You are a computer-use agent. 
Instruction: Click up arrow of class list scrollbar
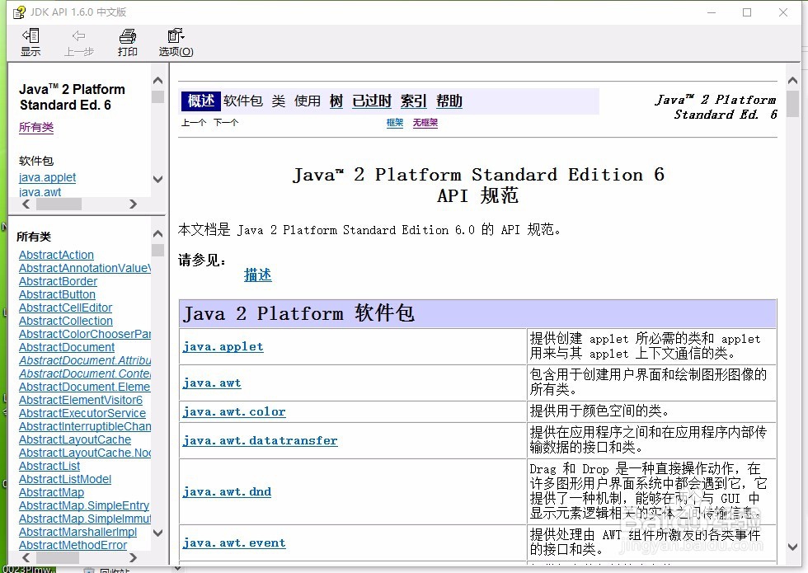pos(157,234)
